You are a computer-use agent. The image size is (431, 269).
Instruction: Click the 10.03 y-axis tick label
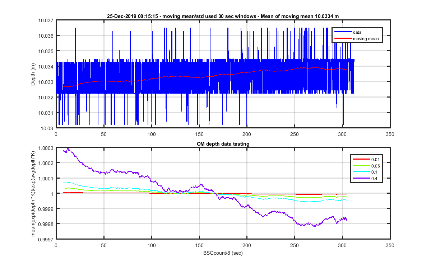(x=47, y=128)
